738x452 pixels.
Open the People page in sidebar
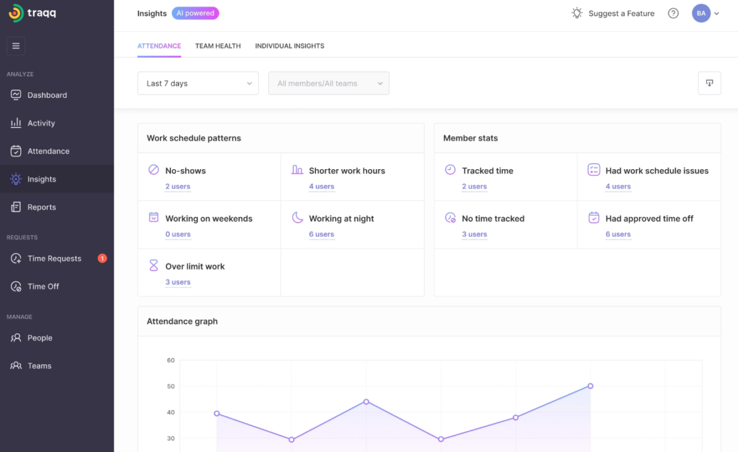[39, 338]
